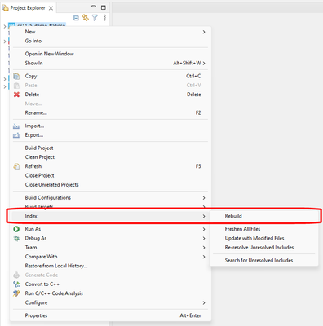This screenshot has height=326, width=323.
Task: Select Clean Project
Action: 40,157
